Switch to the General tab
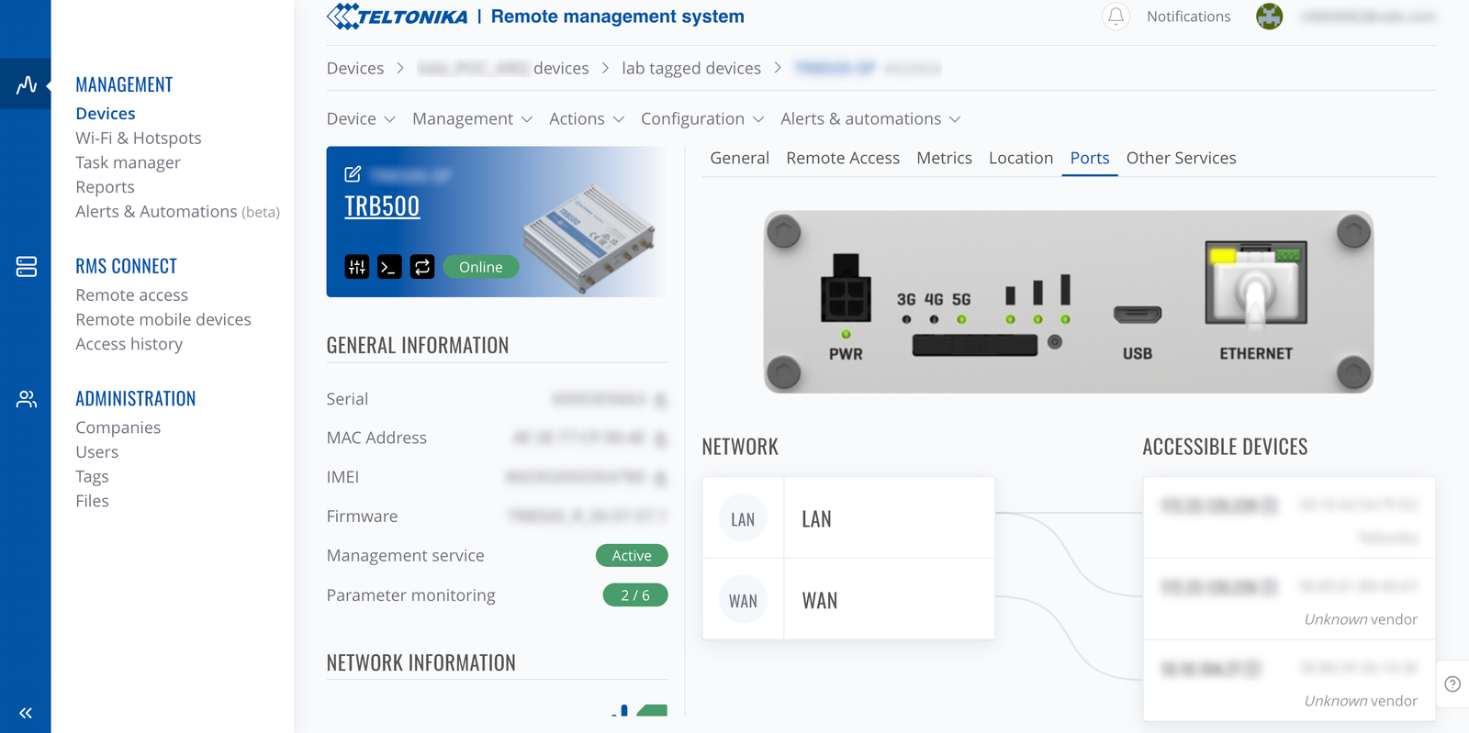Screen dimensions: 1469x733 pos(739,158)
